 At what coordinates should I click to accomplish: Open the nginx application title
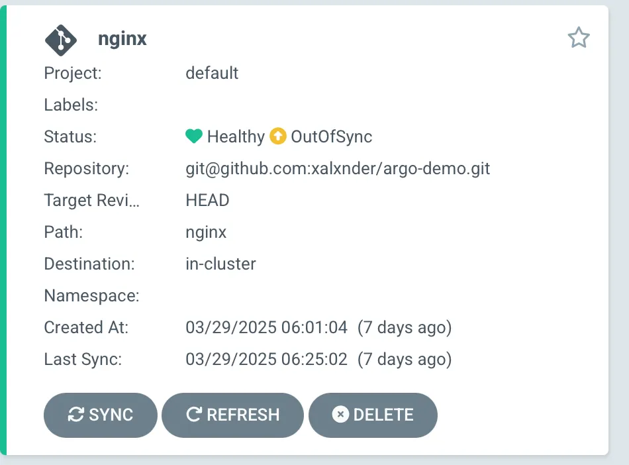(122, 39)
